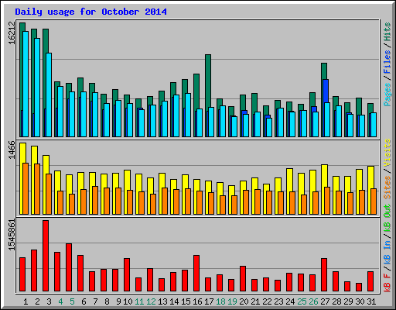The height and width of the screenshot is (310, 396).
Task: Click weekend day 19 label
Action: pyautogui.click(x=232, y=301)
